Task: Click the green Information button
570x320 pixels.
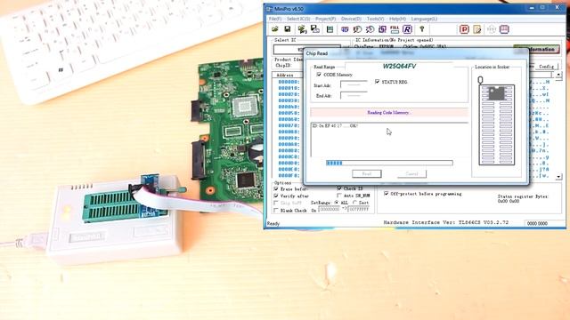Action: 536,49
